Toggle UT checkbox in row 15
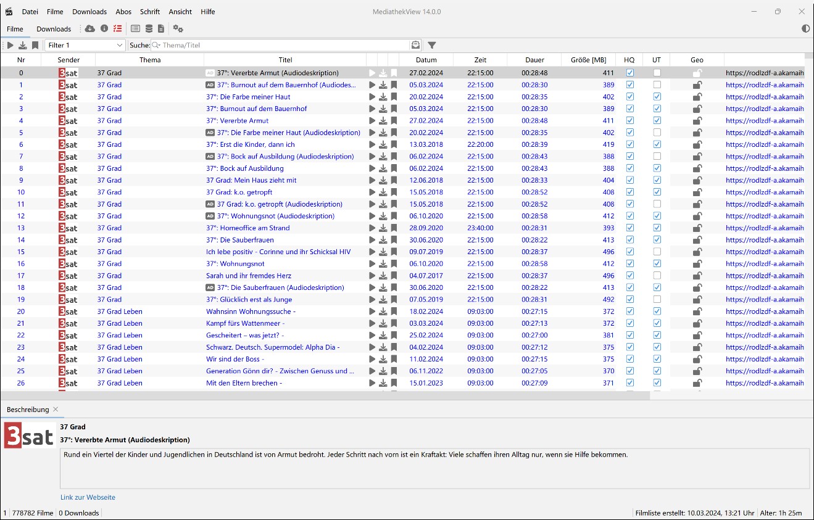814x520 pixels. [x=657, y=252]
